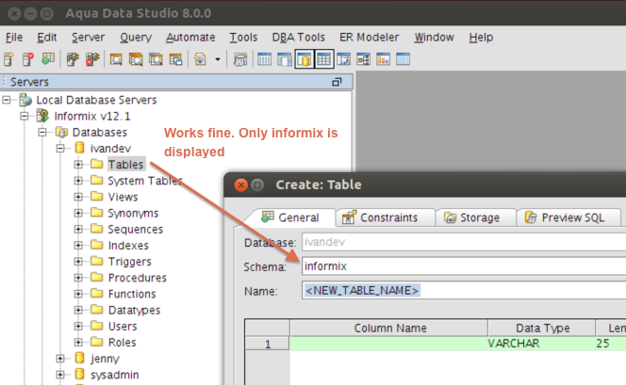Click the table-with-window icon before the script icon

(175, 59)
